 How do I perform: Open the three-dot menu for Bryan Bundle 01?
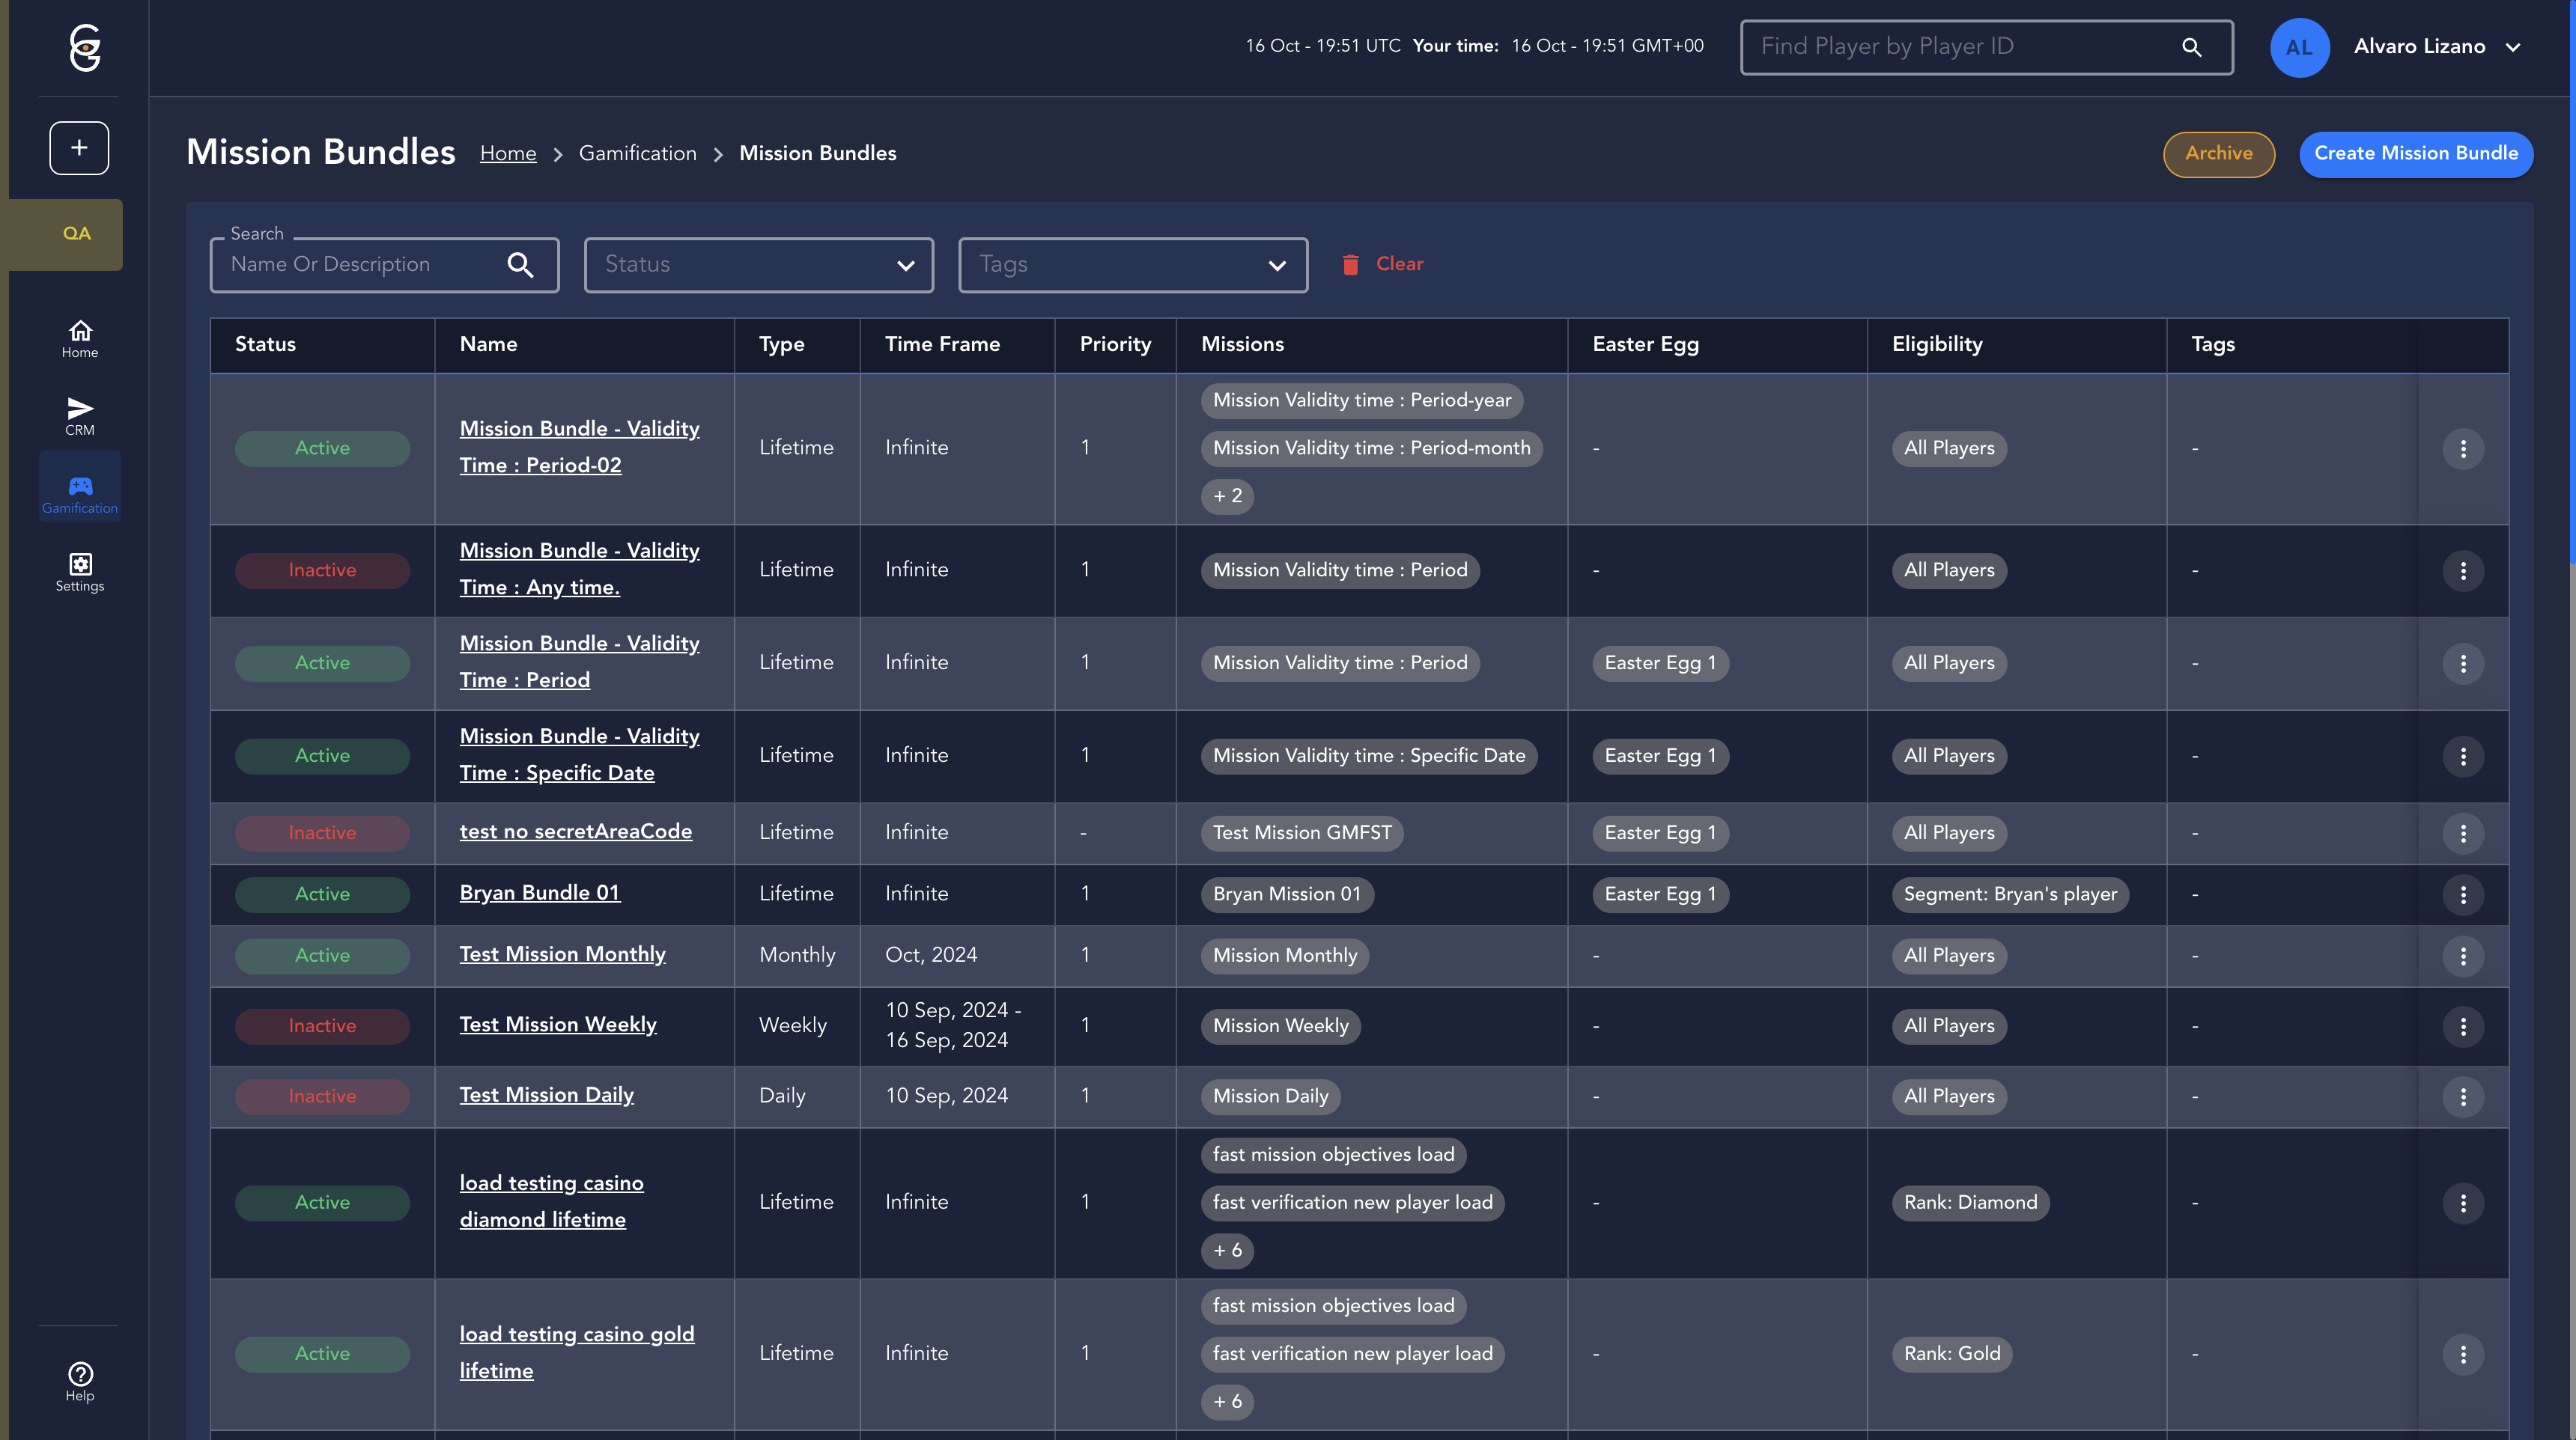[x=2462, y=894]
